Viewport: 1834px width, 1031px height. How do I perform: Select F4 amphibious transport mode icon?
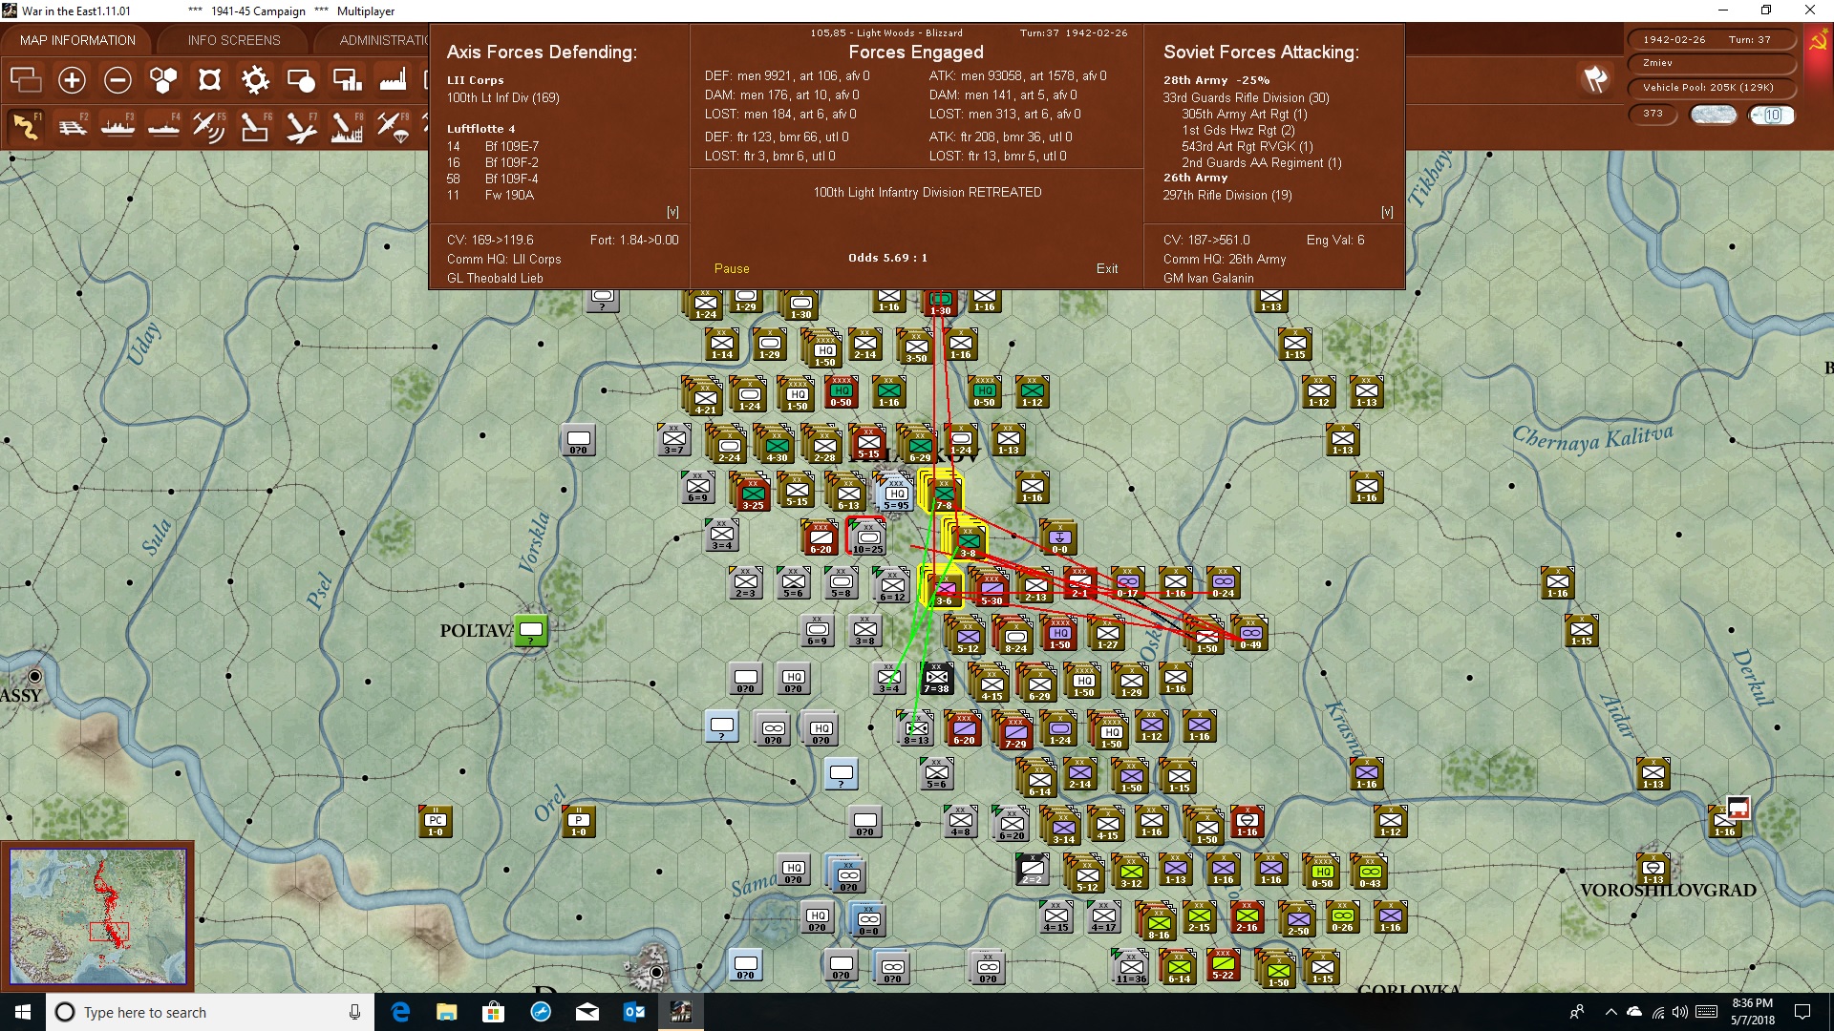click(x=163, y=126)
